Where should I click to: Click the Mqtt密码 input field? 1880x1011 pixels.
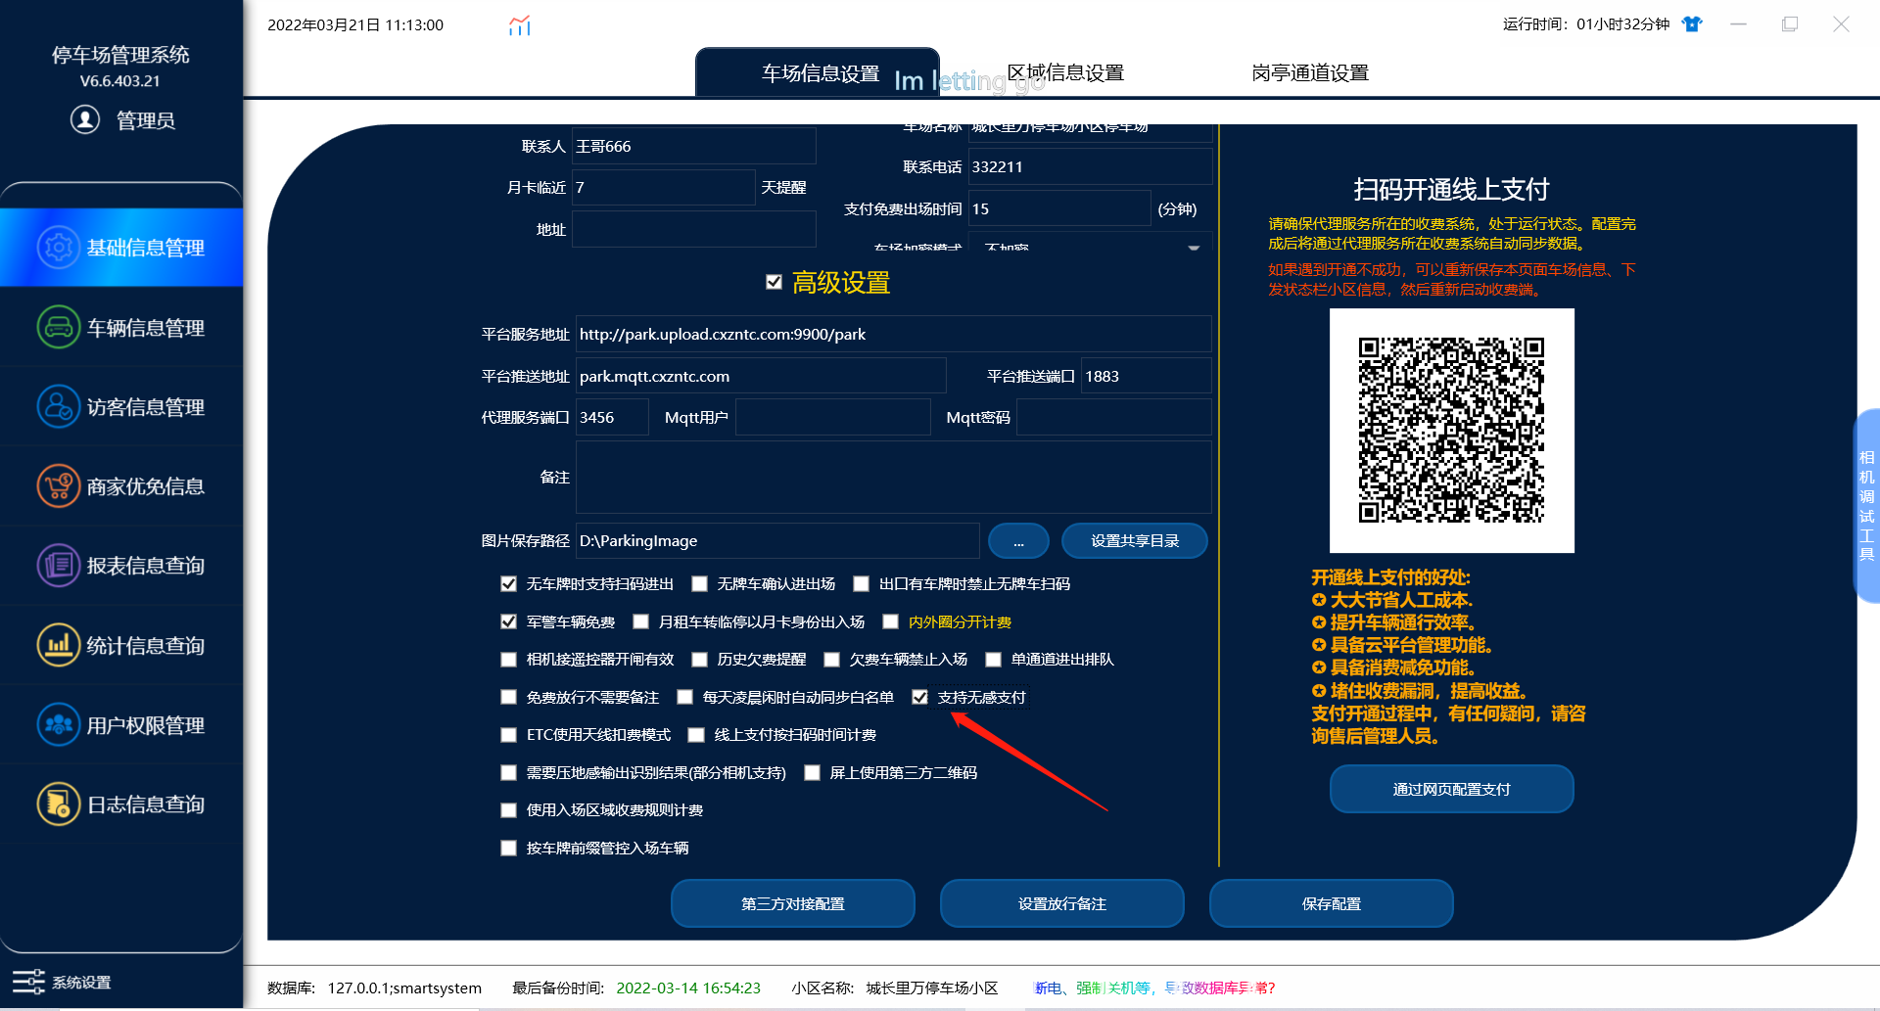(x=1113, y=417)
